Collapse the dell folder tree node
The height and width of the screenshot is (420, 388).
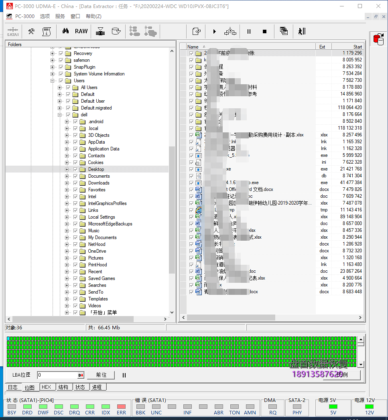(59, 115)
